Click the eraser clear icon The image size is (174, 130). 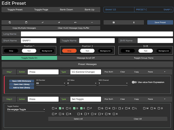coord(59,22)
